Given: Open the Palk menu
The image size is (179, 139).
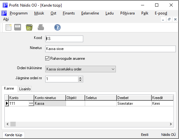Looking at the screenshot, I should point(145,13).
